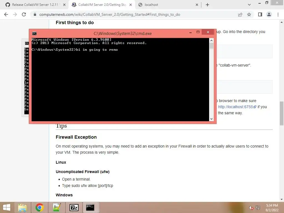Close the cmd.exe window
This screenshot has width=284, height=213.
pyautogui.click(x=208, y=32)
